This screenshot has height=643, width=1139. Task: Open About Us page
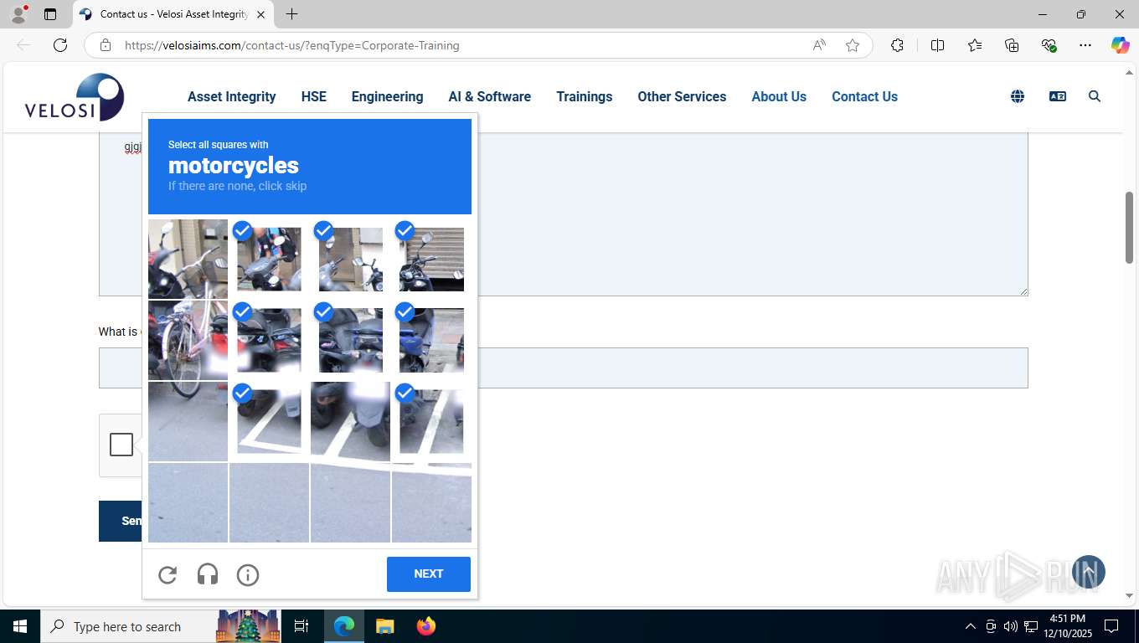tap(779, 96)
